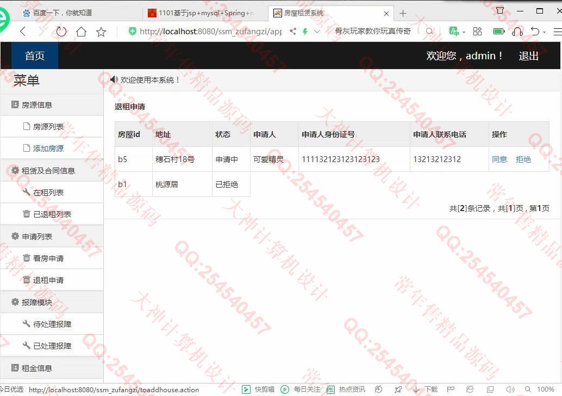
Task: Go to the browser home page icon
Action: [x=81, y=32]
